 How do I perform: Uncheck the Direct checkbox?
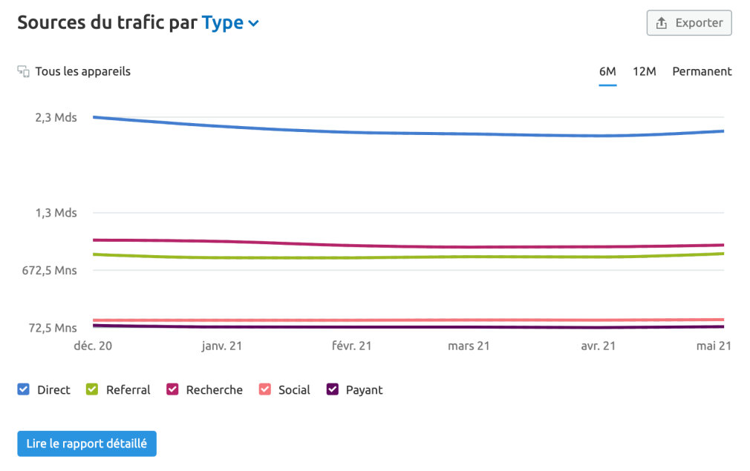[x=24, y=389]
